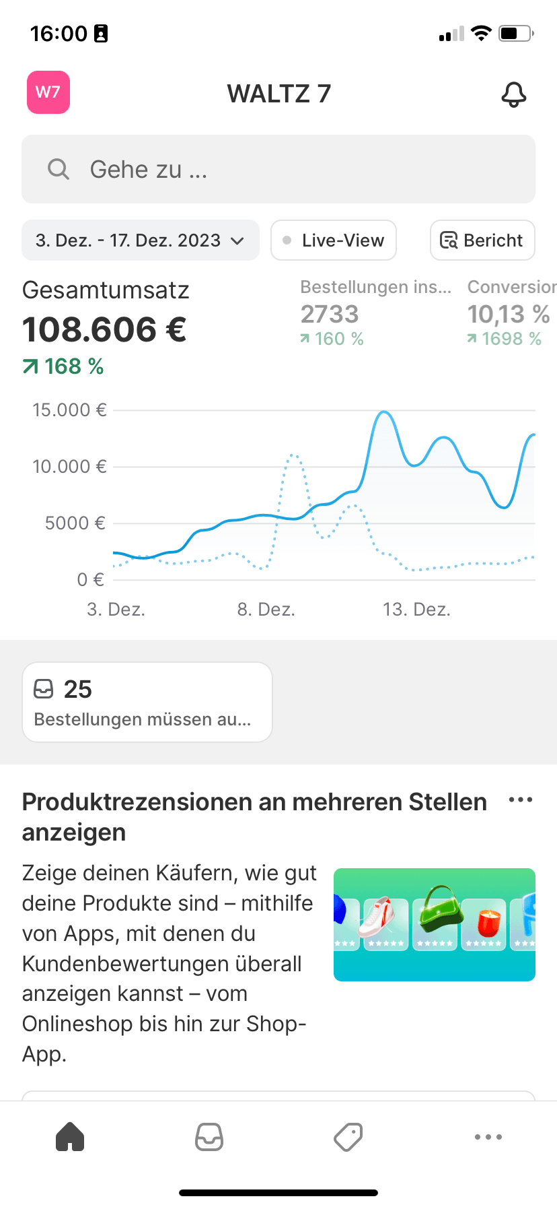Open the Live-View button
This screenshot has height=1207, width=557.
[x=334, y=240]
